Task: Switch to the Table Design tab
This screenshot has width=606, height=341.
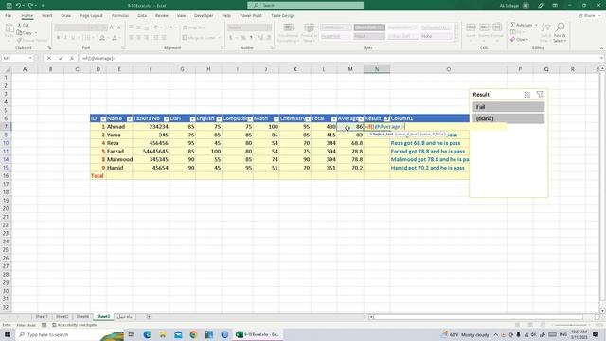Action: (282, 15)
